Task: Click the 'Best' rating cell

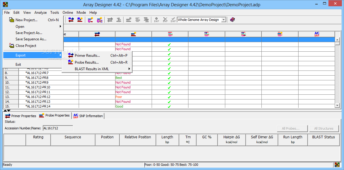Action: click(133, 78)
